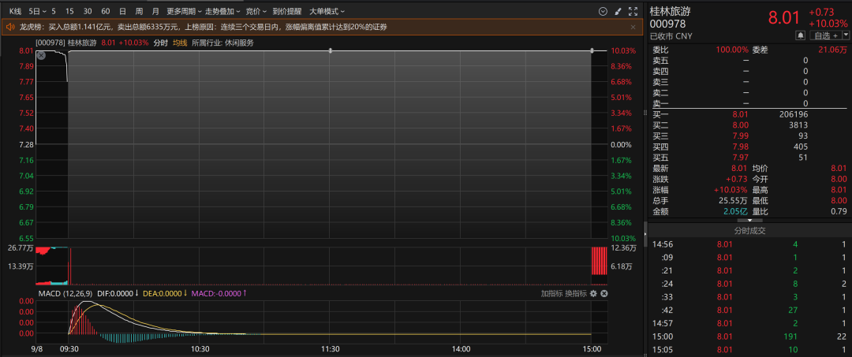The width and height of the screenshot is (852, 357).
Task: Click the 总手 25.55万 value
Action: tap(734, 201)
